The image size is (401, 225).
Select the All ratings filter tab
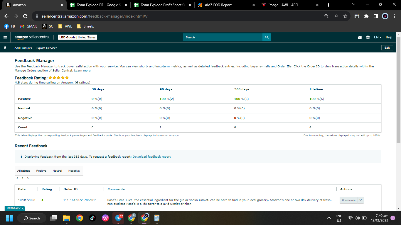coord(23,171)
